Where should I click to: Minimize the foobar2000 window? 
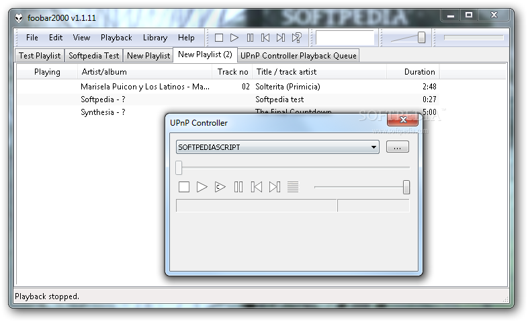pyautogui.click(x=451, y=15)
